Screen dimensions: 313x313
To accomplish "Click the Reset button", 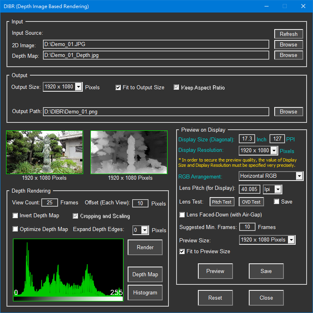I will click(215, 298).
